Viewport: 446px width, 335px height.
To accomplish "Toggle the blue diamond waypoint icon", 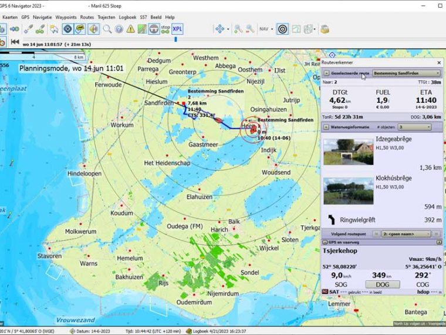I will (67, 29).
